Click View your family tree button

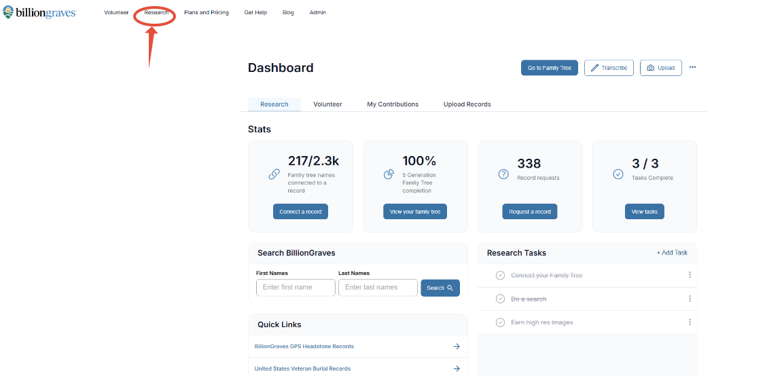(415, 212)
